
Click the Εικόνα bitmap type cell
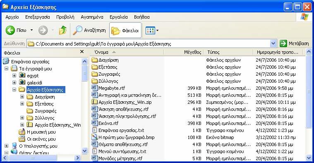click(220, 137)
